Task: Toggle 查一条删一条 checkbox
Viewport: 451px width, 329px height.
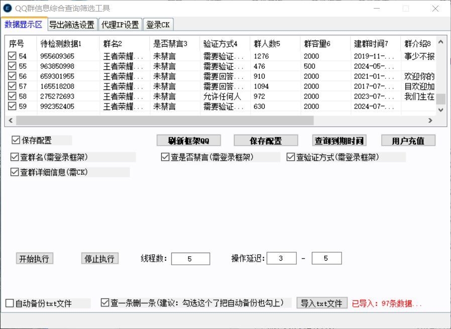Action: (x=105, y=302)
